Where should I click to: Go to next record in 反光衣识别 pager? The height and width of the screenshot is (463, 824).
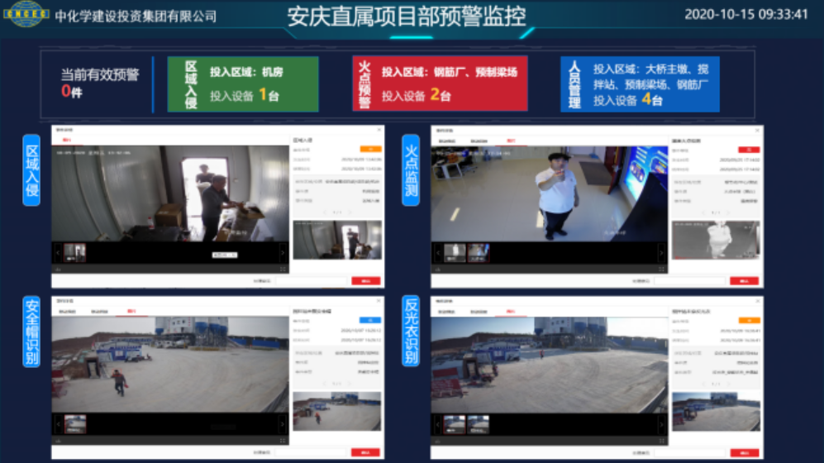(x=728, y=384)
